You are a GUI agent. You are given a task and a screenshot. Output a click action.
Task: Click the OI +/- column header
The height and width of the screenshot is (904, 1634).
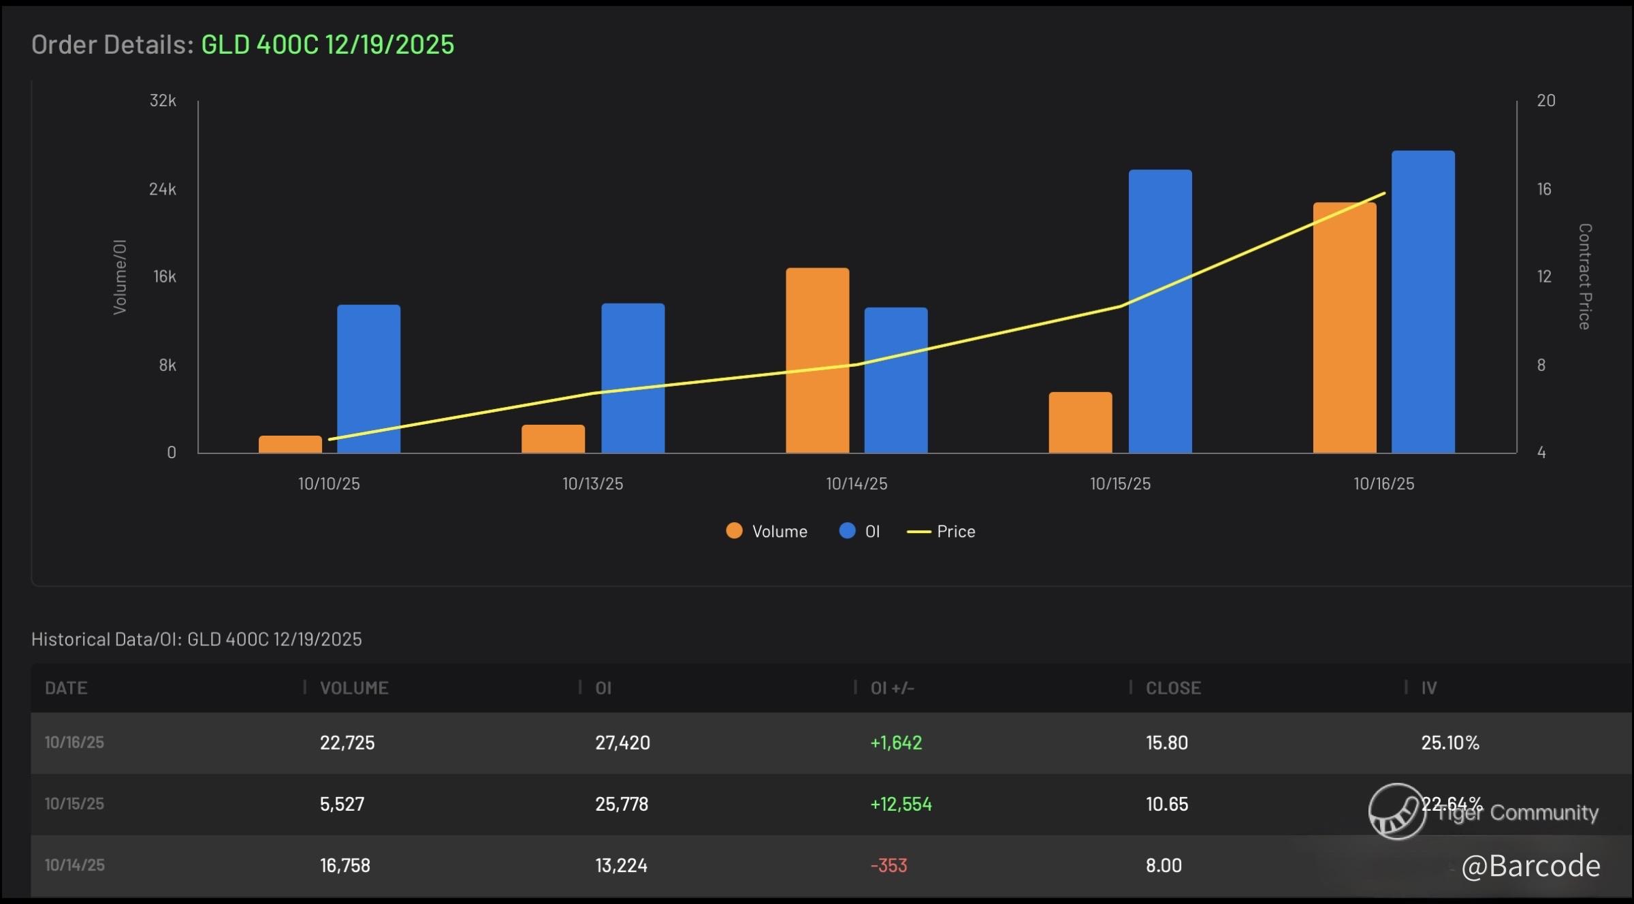coord(892,688)
